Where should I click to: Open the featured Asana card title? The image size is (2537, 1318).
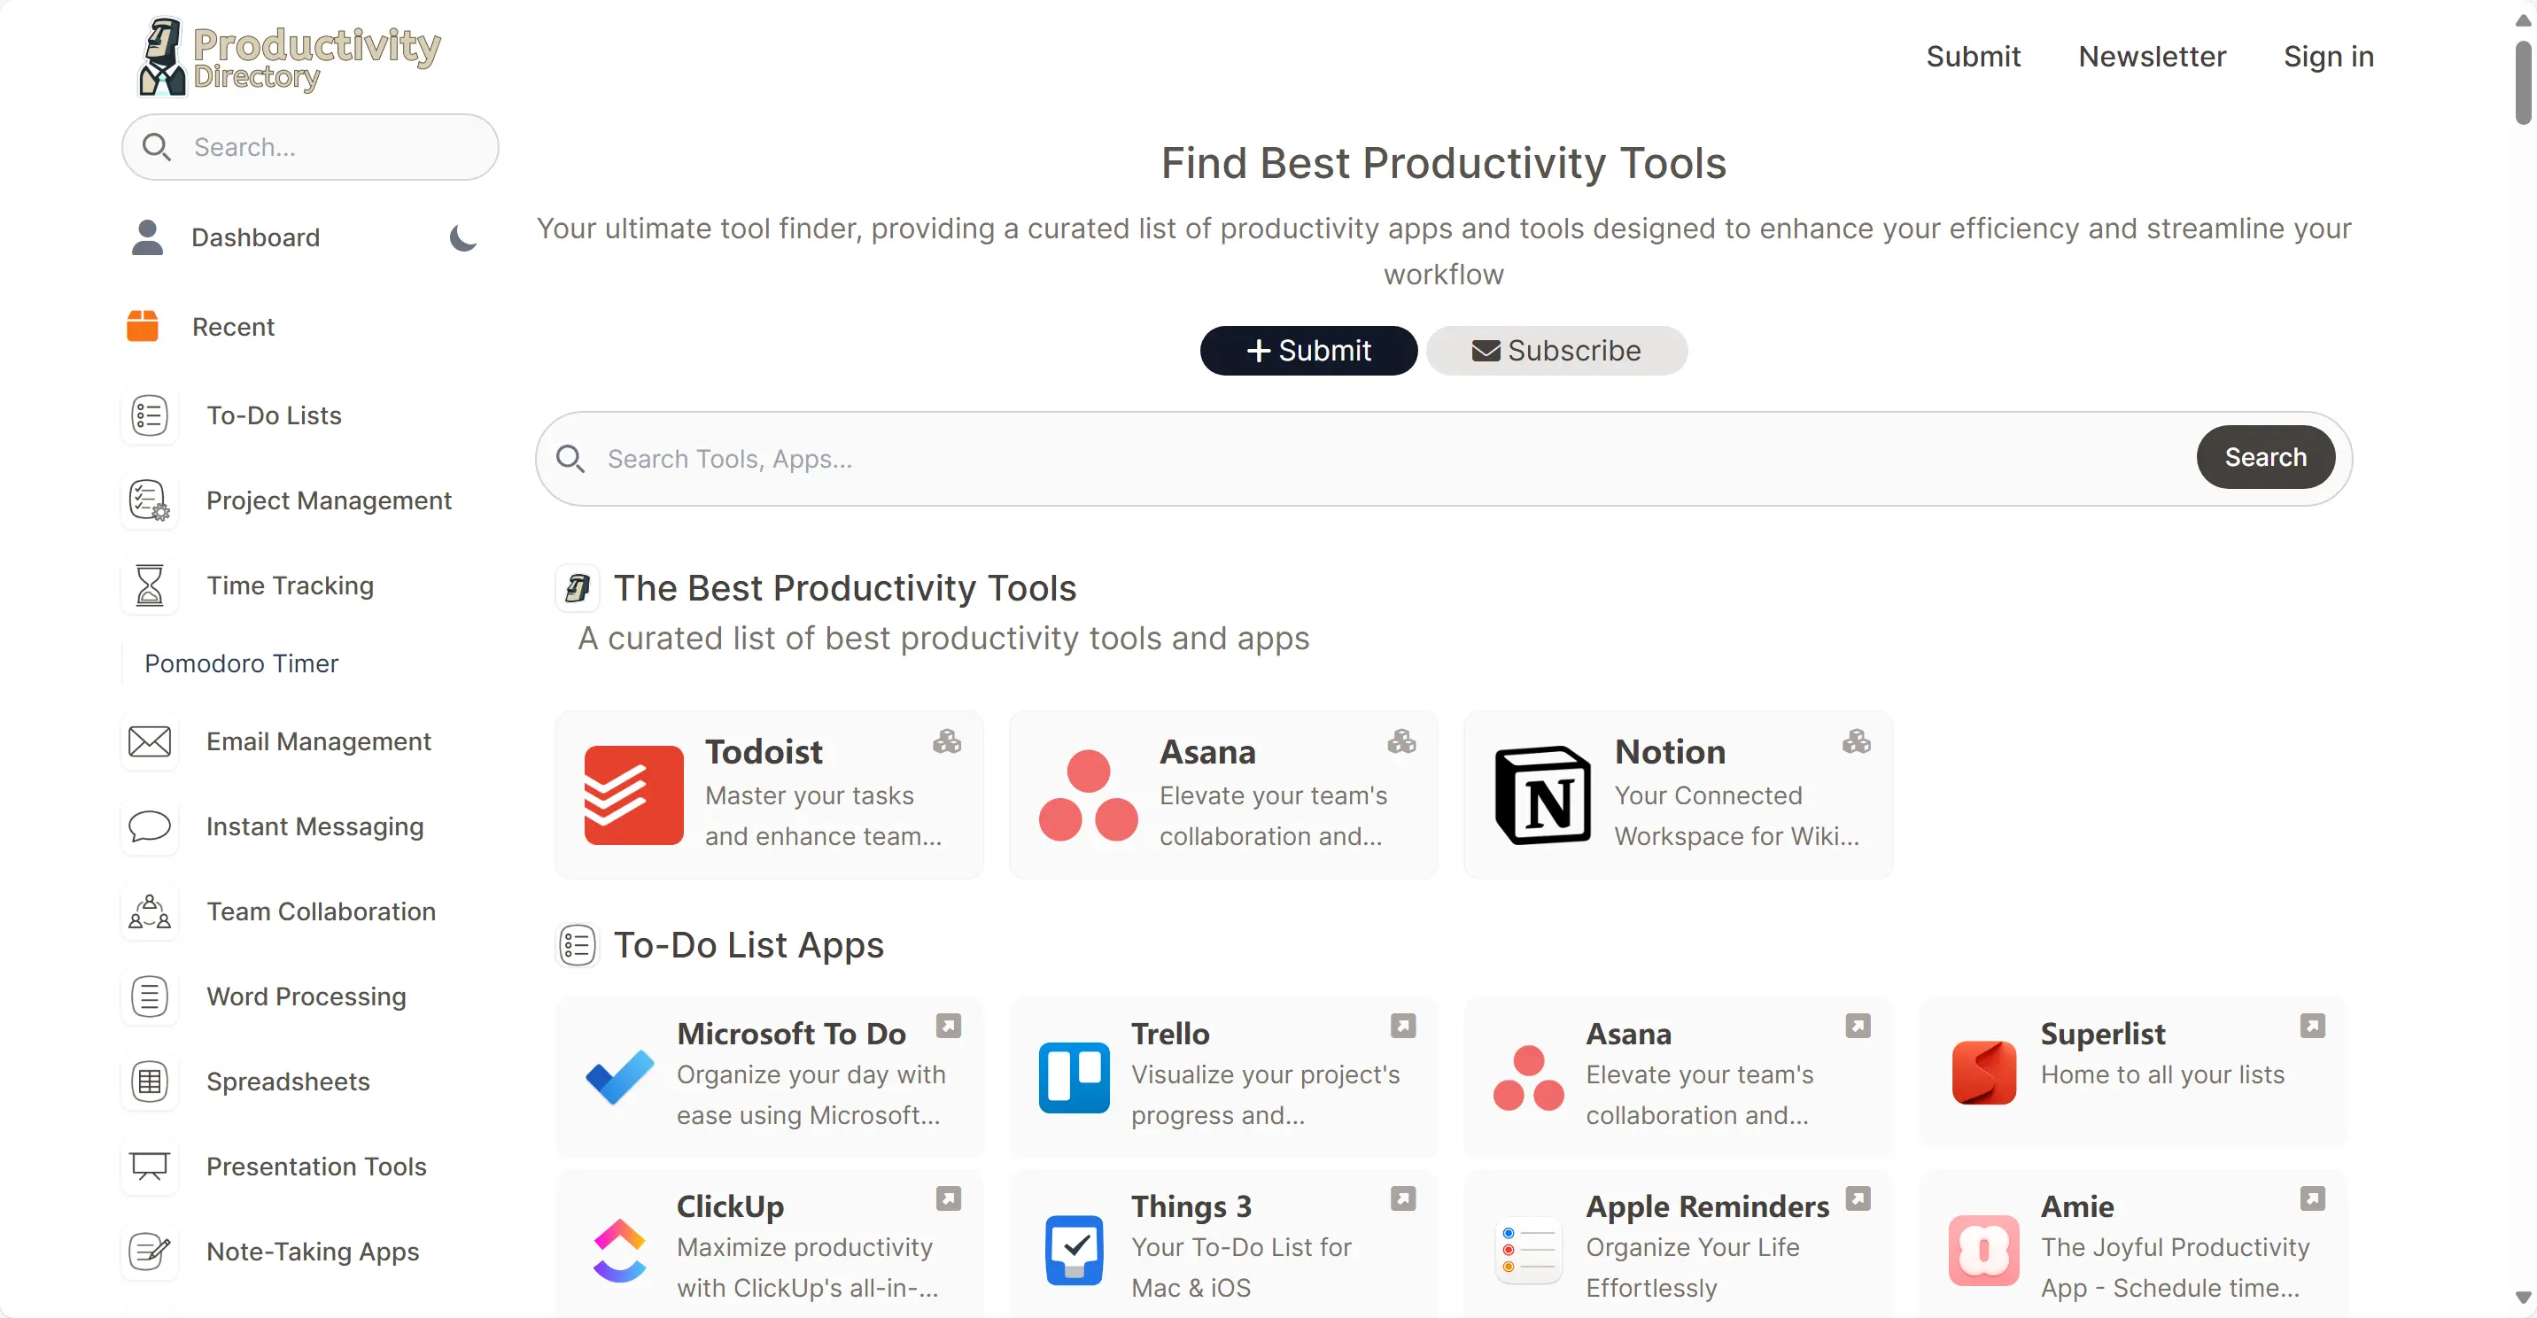[x=1207, y=753]
